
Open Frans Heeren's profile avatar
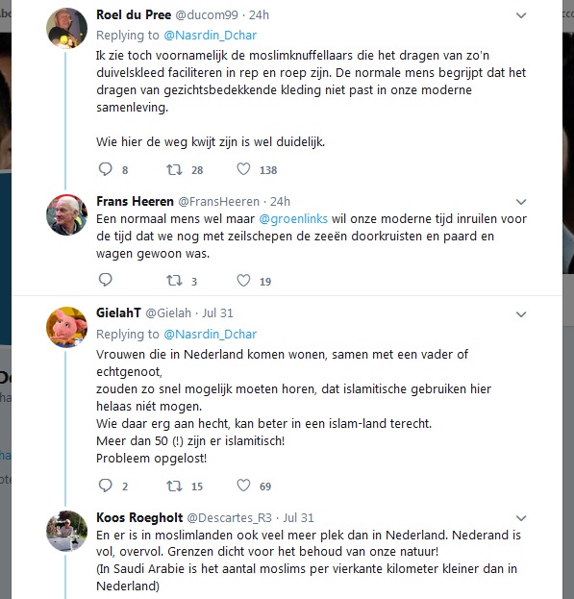(x=67, y=214)
